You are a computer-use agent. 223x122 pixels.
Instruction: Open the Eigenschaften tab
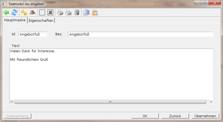click(41, 20)
